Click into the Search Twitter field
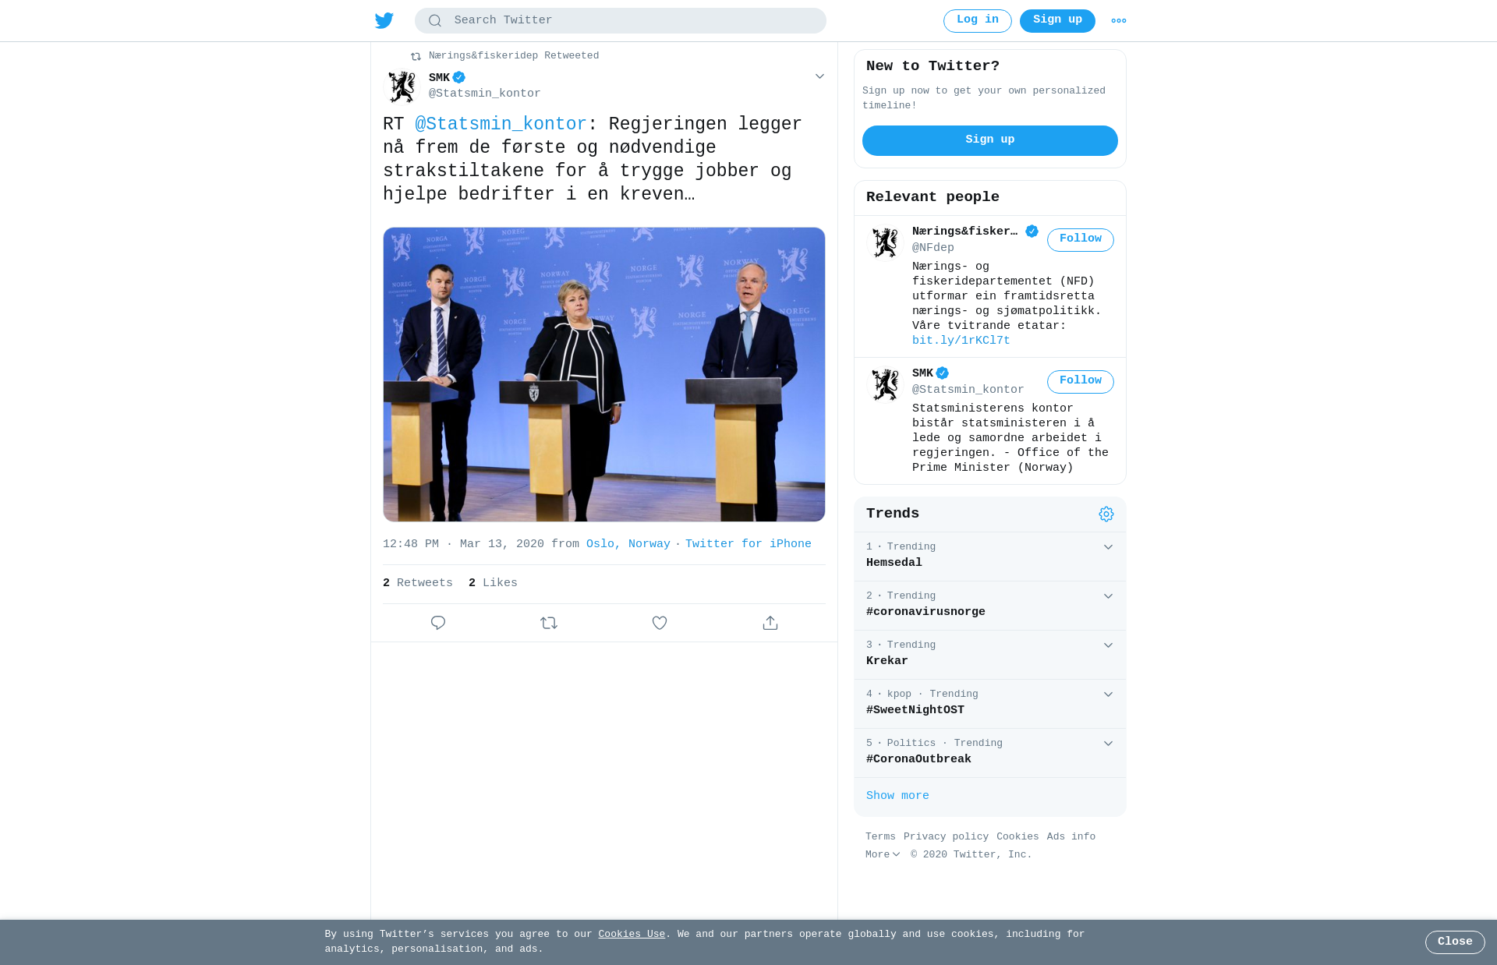1497x965 pixels. tap(620, 21)
